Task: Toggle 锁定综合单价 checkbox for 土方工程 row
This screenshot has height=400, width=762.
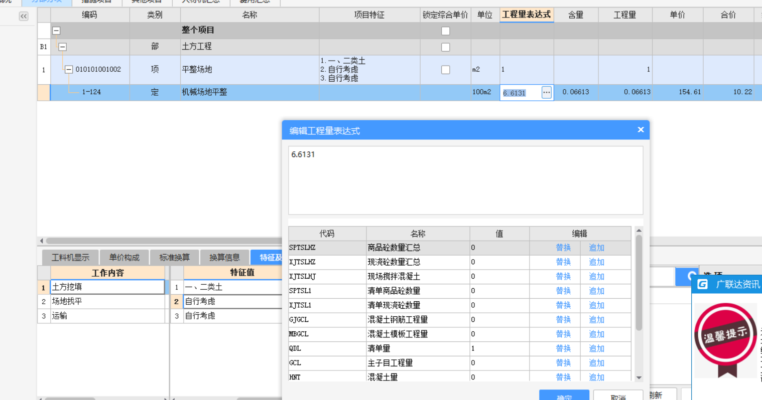Action: [445, 47]
